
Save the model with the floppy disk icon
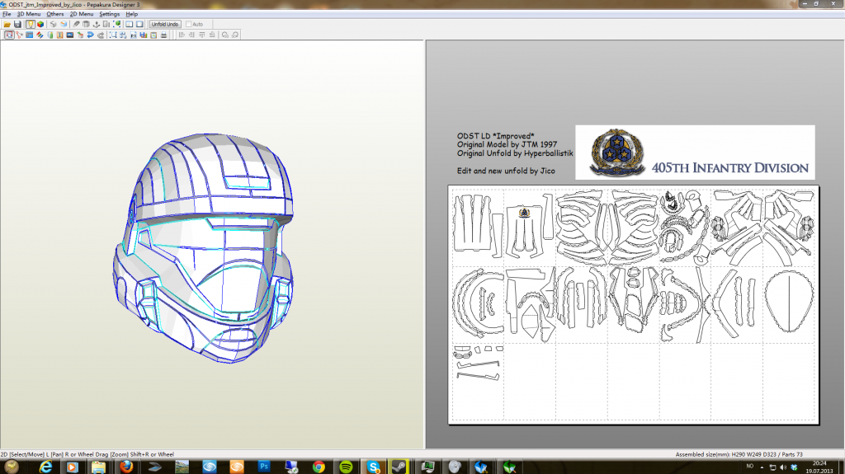pyautogui.click(x=17, y=24)
